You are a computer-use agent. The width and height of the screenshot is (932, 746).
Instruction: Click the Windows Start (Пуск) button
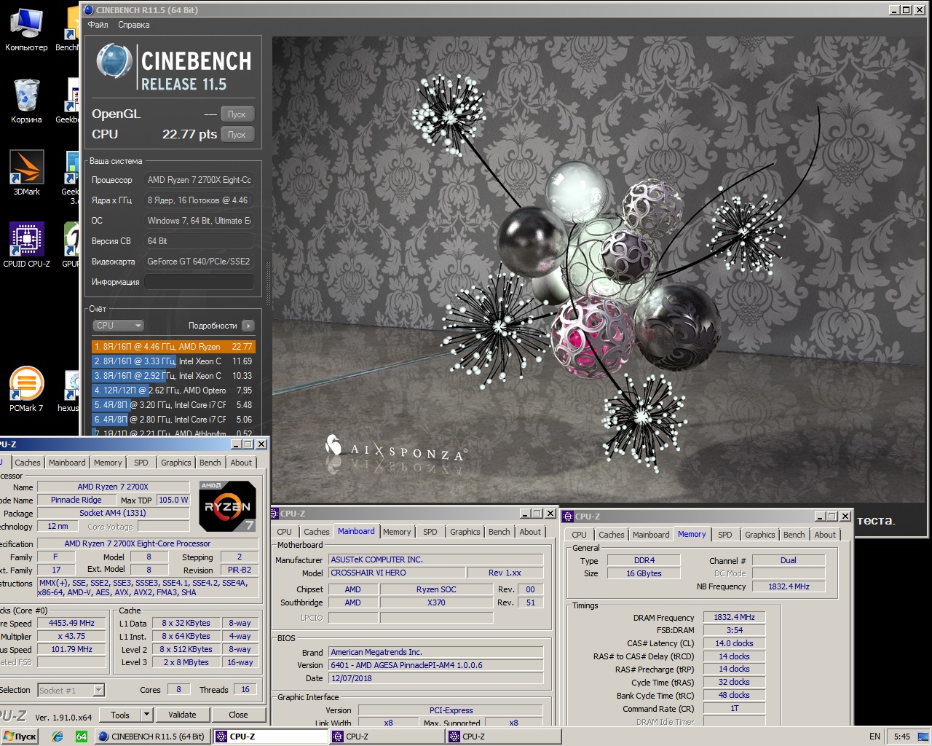point(20,737)
